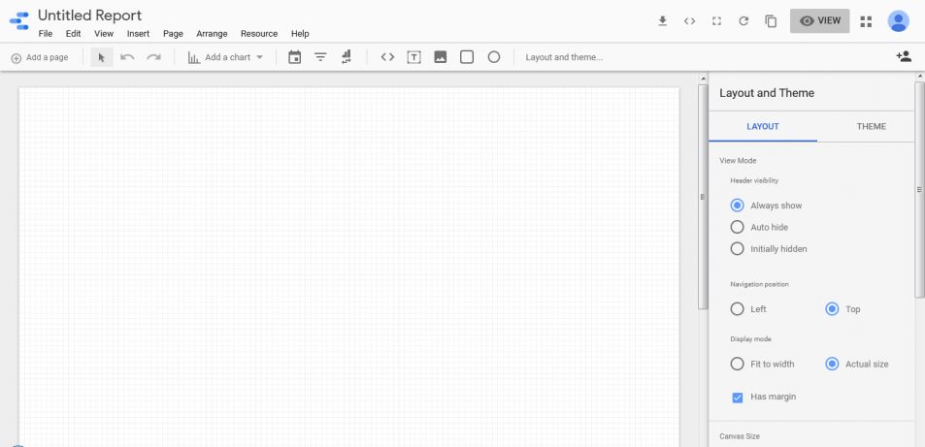Insert an image
Screen dimensions: 925x447
coord(440,57)
